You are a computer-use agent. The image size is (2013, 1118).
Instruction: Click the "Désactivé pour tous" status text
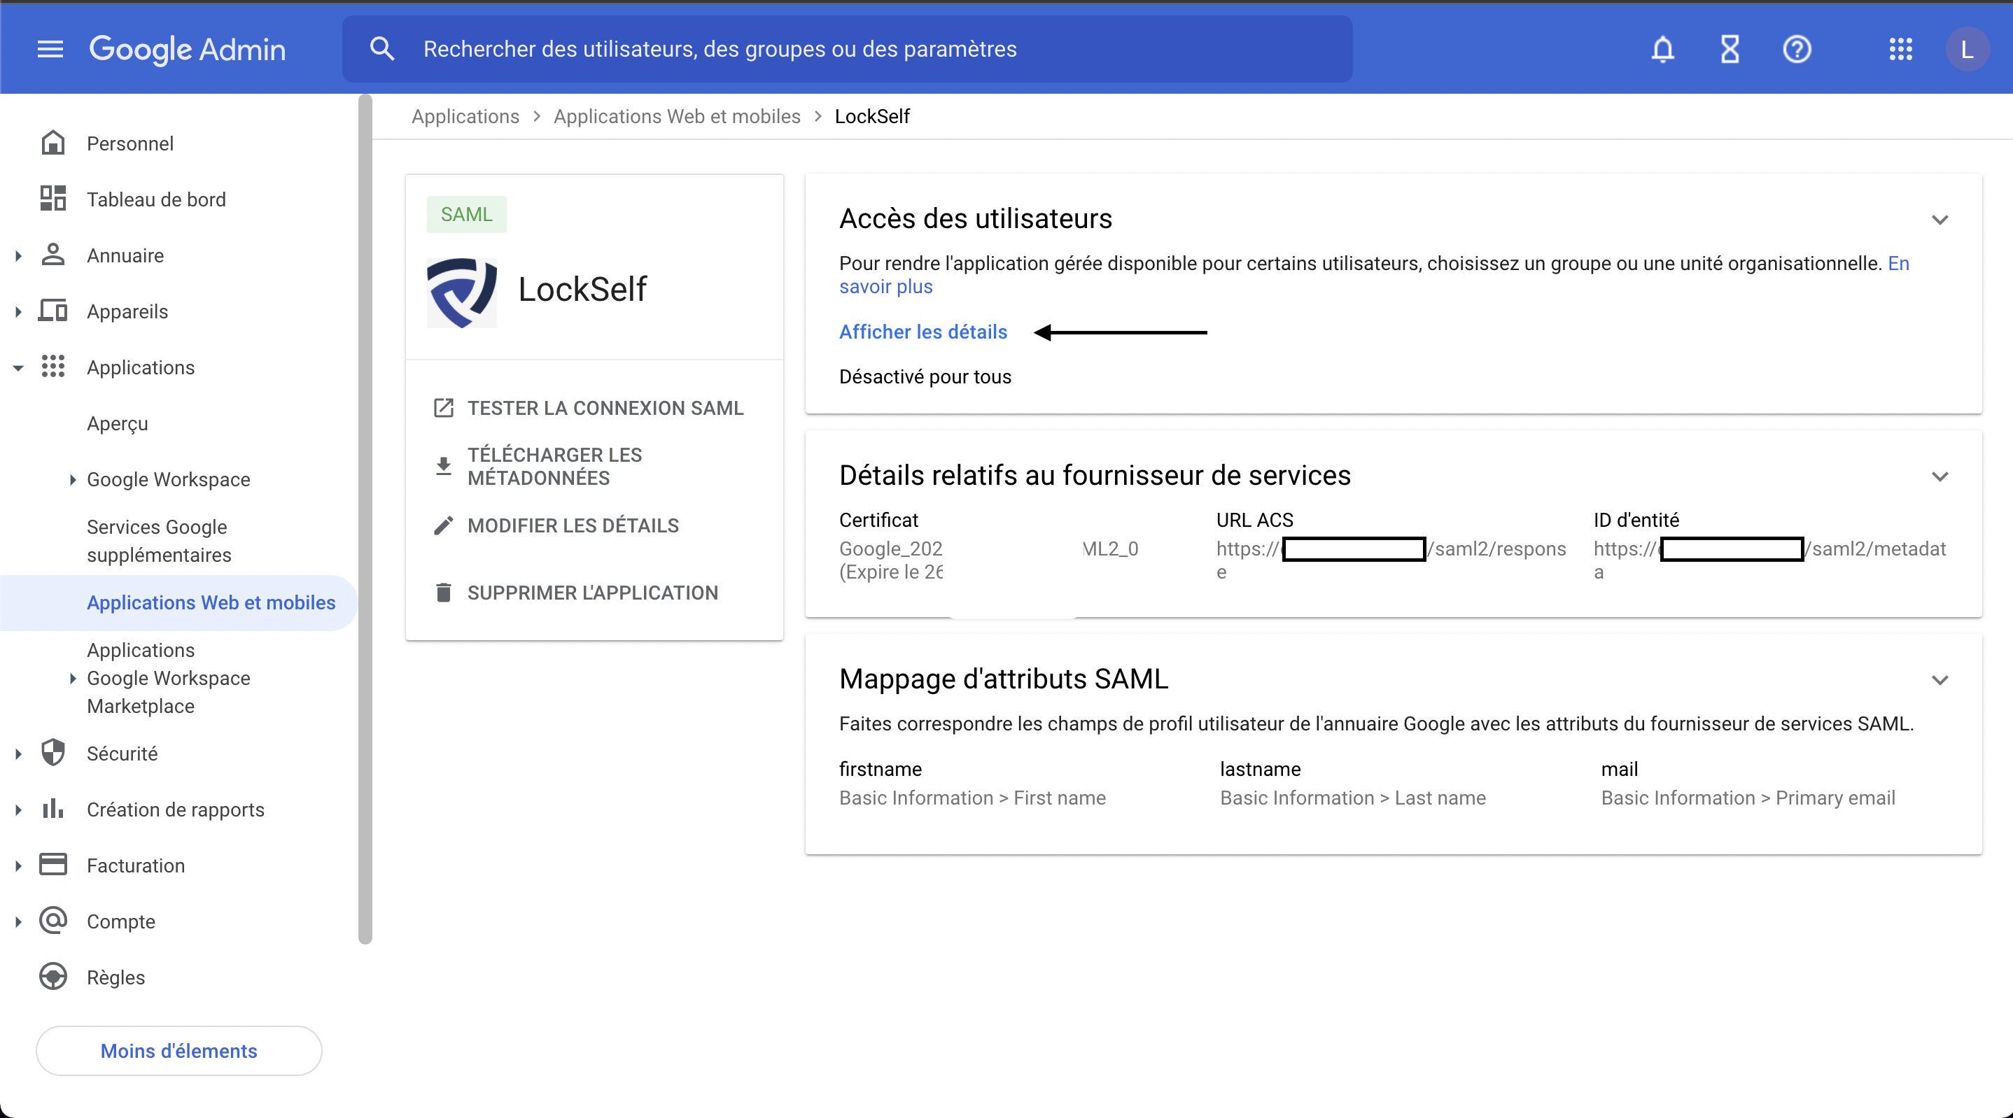click(925, 376)
